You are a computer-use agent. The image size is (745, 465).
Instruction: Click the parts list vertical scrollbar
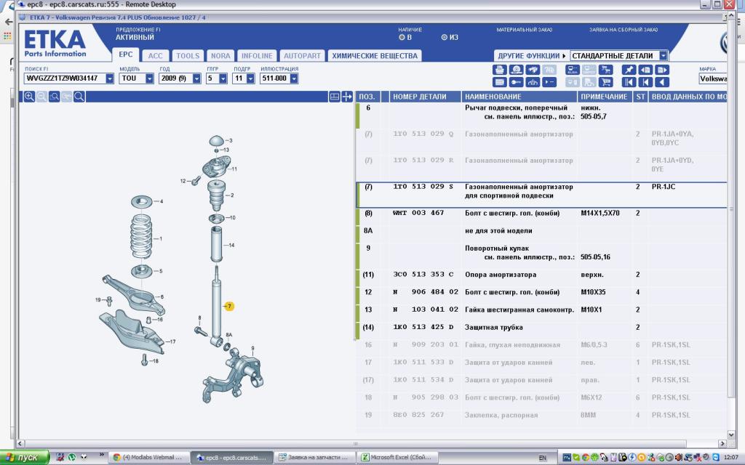point(730,209)
